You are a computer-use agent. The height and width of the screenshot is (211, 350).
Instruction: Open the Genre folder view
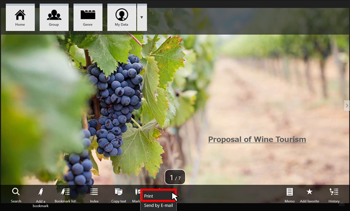[x=88, y=17]
